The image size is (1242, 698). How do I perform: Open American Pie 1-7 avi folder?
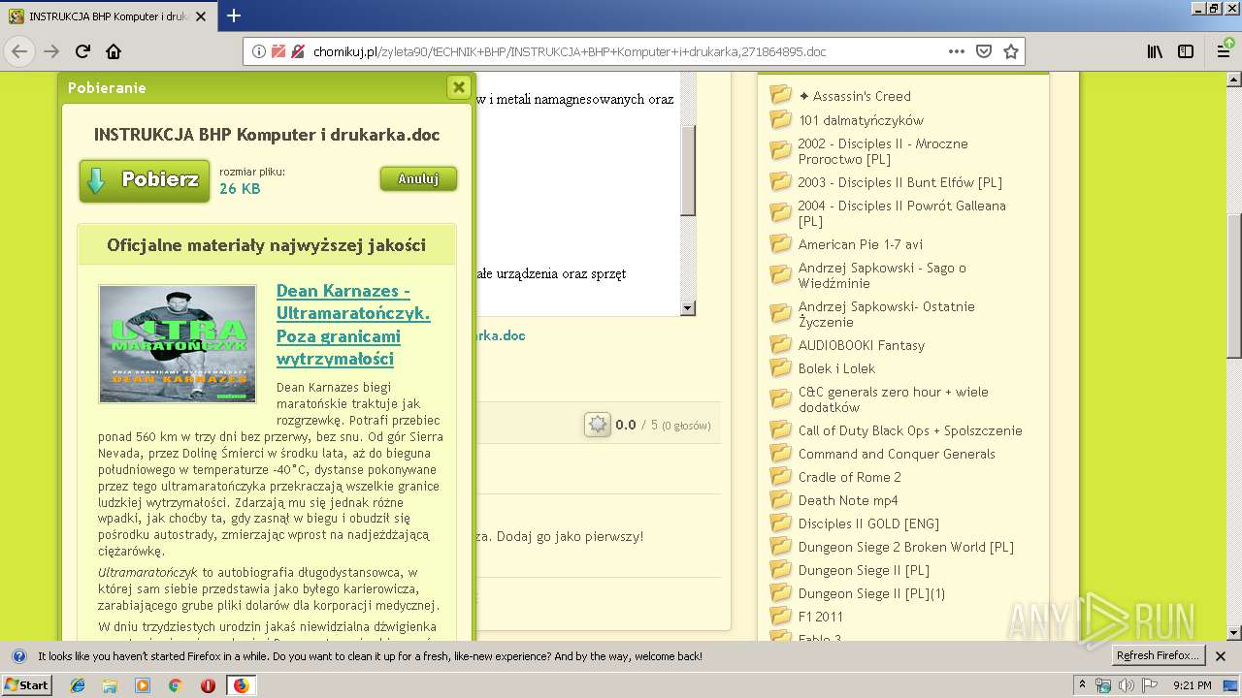pyautogui.click(x=861, y=244)
